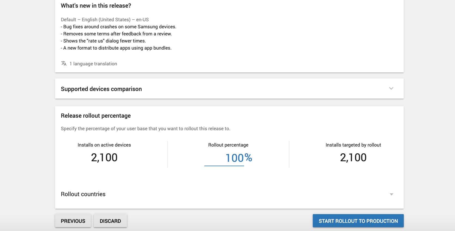Select the Installs targeted by rollout label

tap(353, 145)
